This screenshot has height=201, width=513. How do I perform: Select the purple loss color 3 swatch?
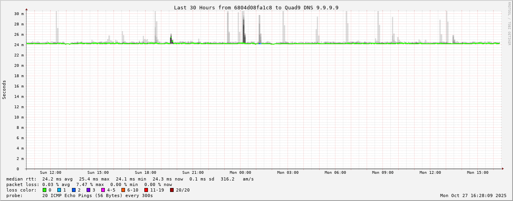[x=88, y=190]
